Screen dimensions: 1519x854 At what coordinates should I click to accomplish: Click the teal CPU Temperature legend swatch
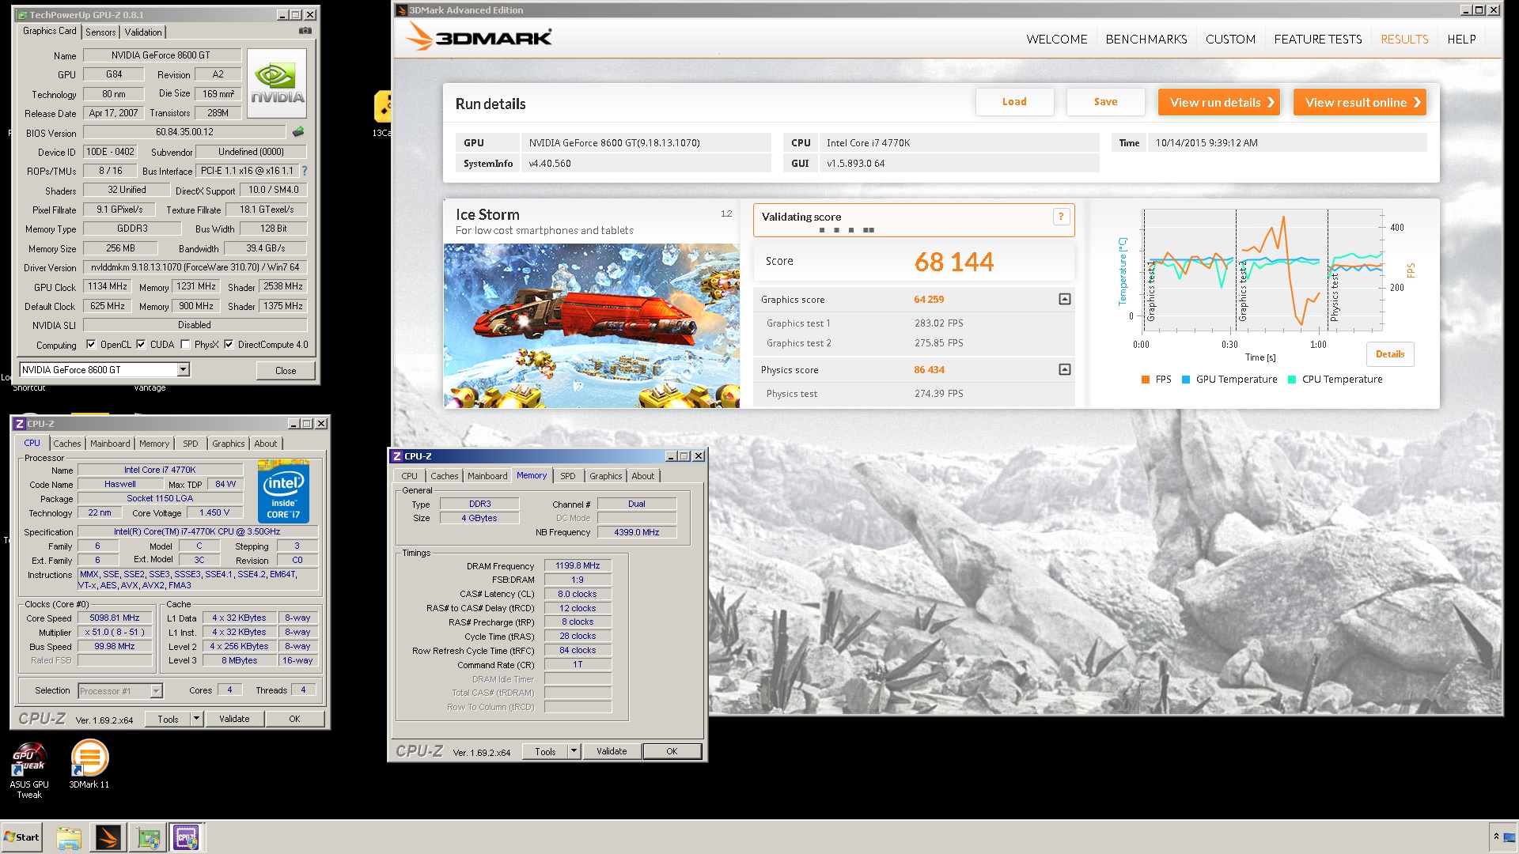pos(1292,380)
